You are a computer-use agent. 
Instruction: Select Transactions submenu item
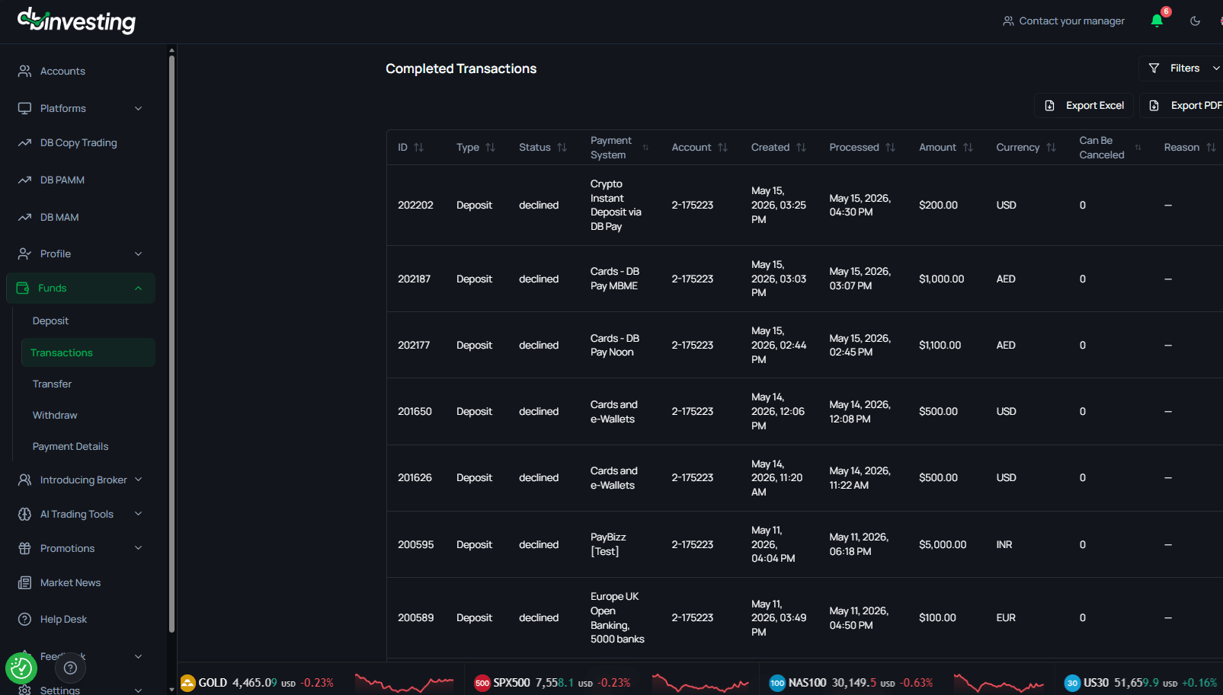pyautogui.click(x=88, y=352)
